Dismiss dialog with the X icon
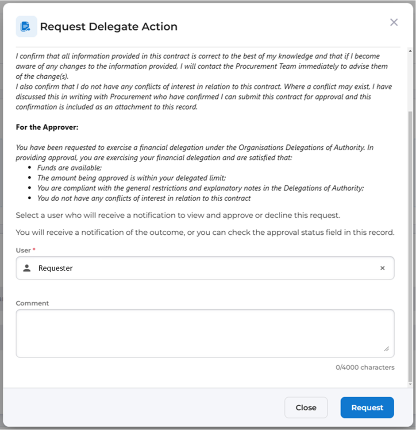416x430 pixels. 393,23
